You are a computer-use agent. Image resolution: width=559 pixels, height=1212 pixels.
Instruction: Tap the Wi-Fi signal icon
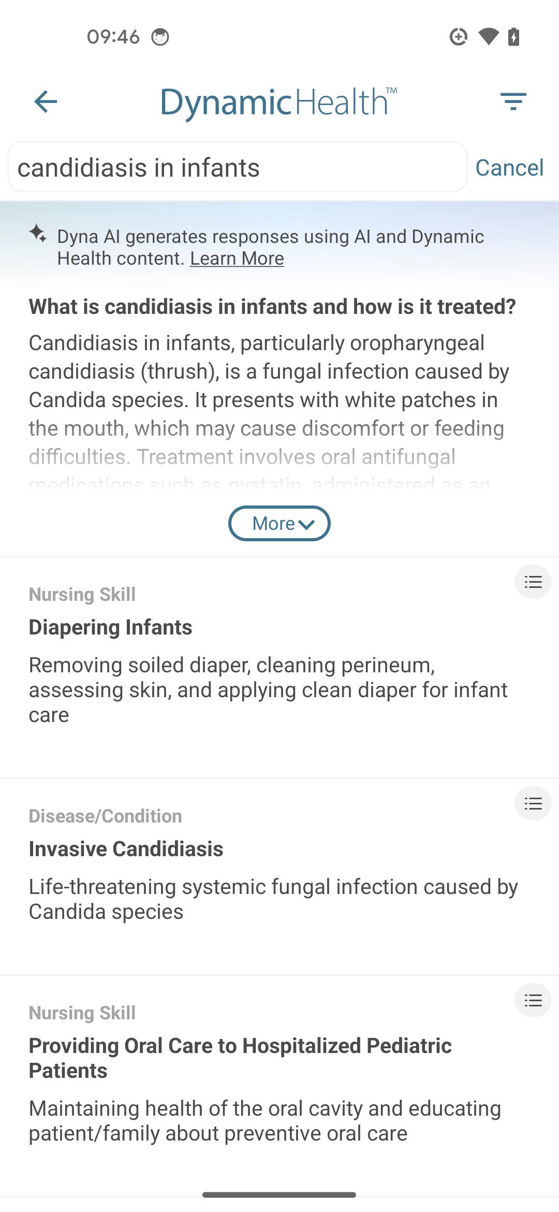point(488,37)
